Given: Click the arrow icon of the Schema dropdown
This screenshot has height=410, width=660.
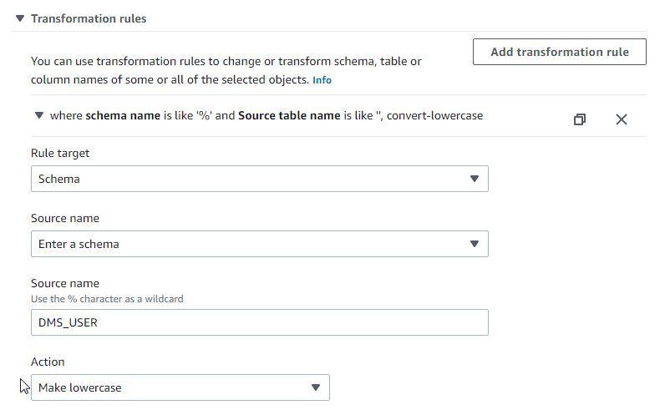Looking at the screenshot, I should pyautogui.click(x=475, y=179).
